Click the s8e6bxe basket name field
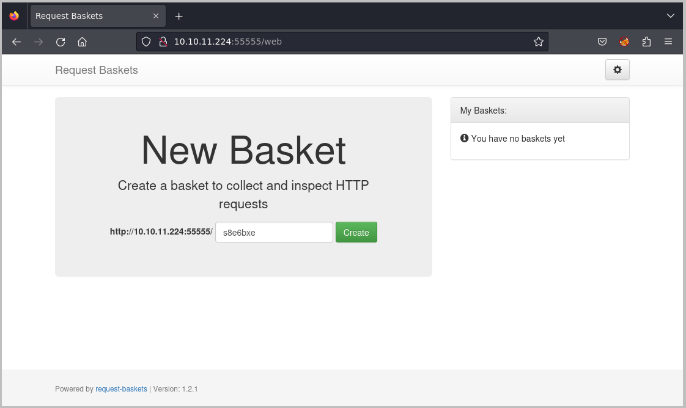The width and height of the screenshot is (686, 408). [273, 232]
